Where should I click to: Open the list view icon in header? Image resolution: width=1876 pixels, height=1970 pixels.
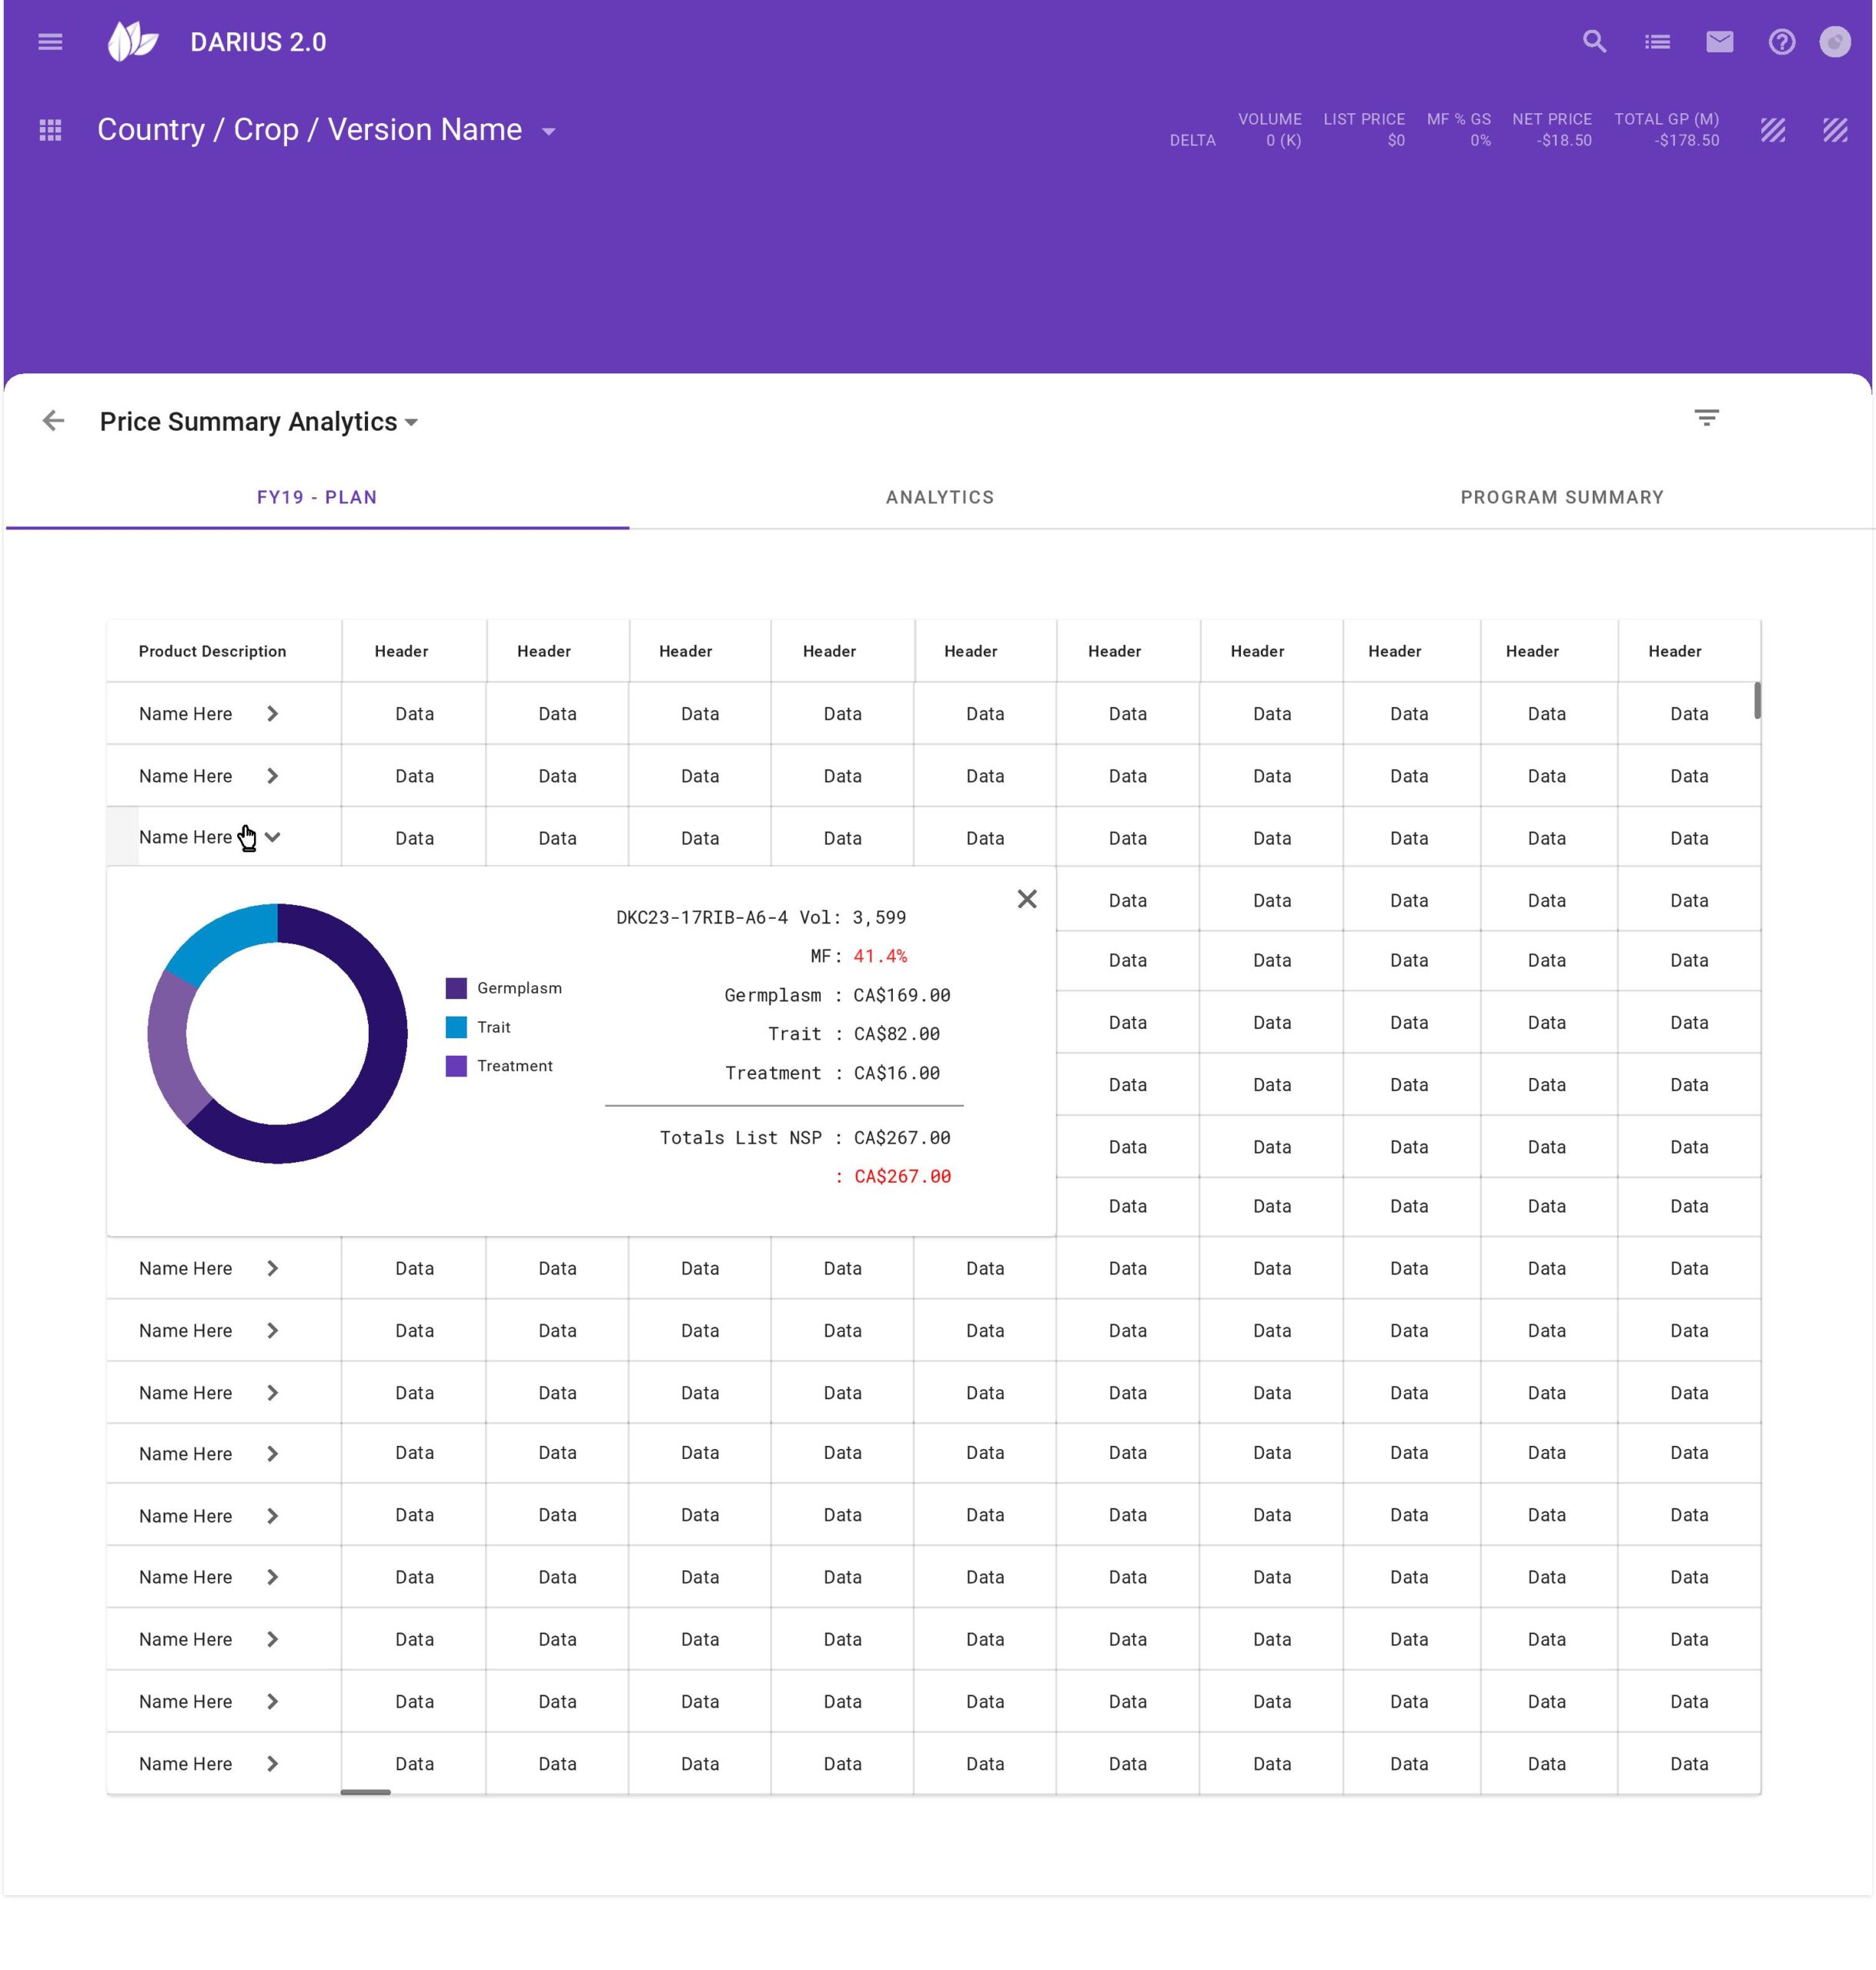[x=1657, y=42]
